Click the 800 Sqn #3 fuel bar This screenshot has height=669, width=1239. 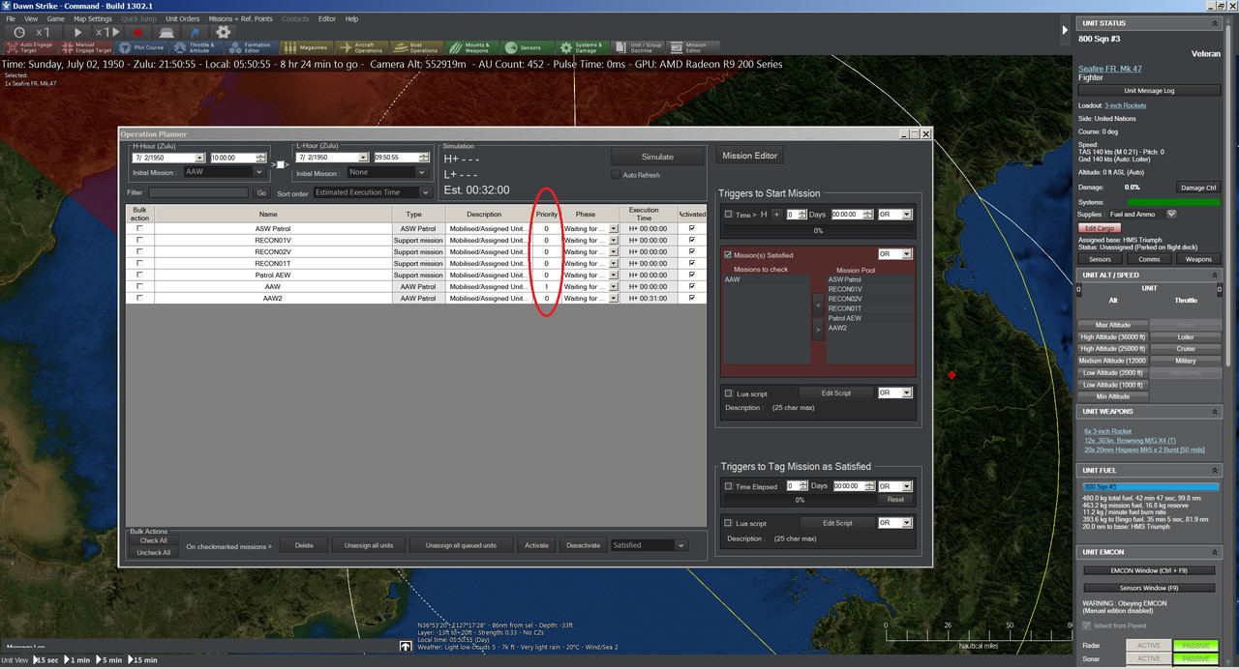1149,486
